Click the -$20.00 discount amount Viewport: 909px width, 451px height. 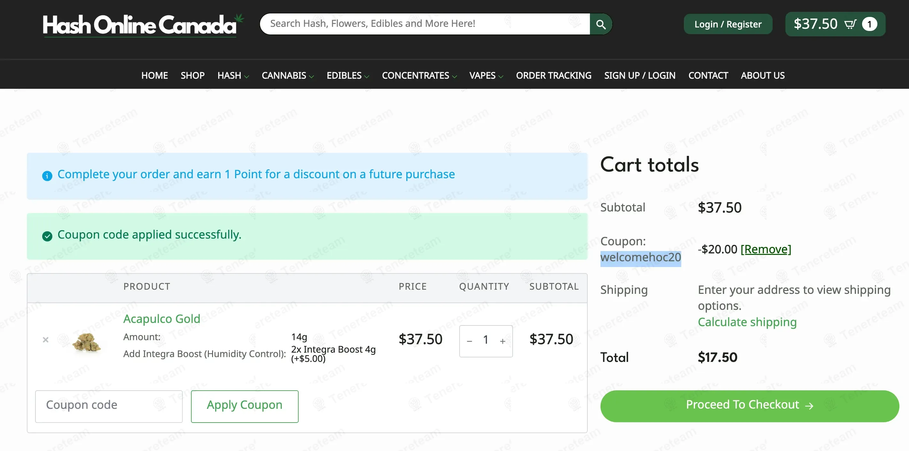point(717,249)
